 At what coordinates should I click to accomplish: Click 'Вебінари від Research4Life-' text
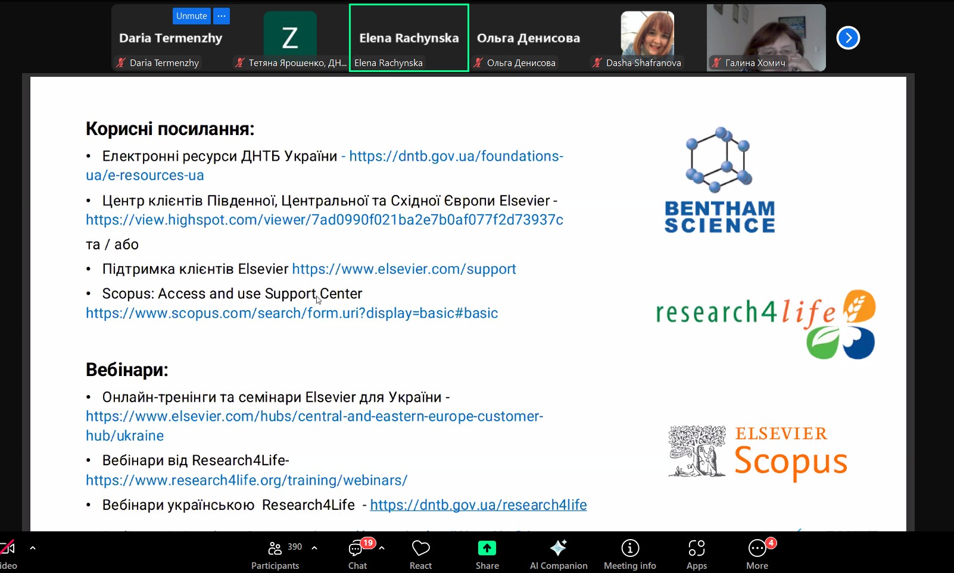(x=196, y=461)
